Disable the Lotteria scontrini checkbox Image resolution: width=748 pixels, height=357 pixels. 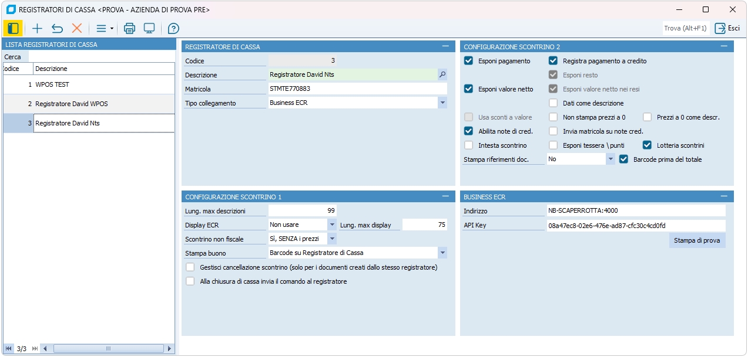click(x=647, y=145)
